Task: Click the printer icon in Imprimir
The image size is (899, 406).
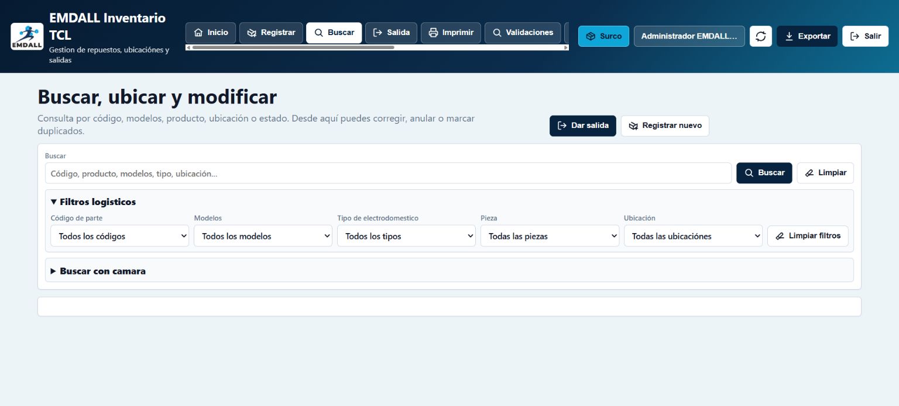Action: pyautogui.click(x=434, y=33)
